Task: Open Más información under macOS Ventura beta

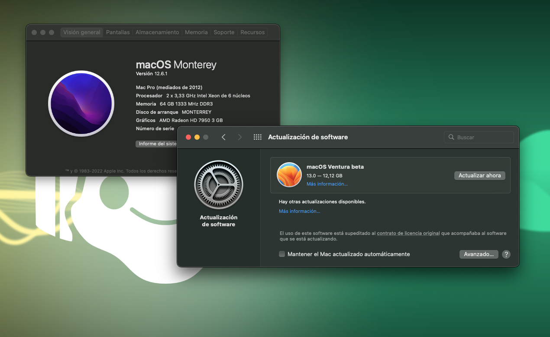Action: [327, 184]
